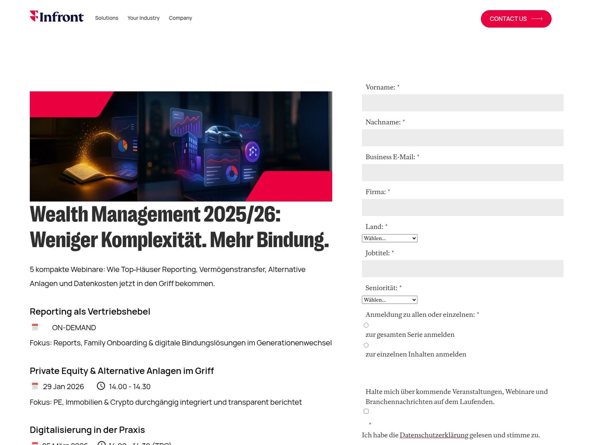
Task: Choose Wählen in the country selector
Action: click(x=389, y=238)
